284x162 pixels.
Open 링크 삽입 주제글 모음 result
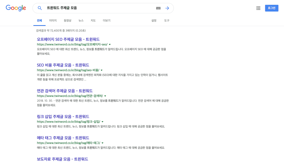(63, 117)
